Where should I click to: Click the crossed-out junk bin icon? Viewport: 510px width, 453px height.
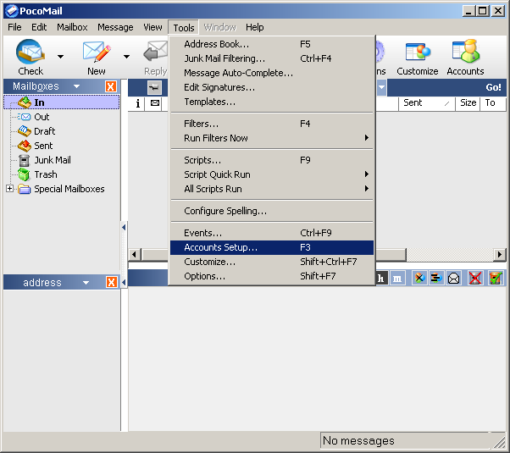click(476, 278)
